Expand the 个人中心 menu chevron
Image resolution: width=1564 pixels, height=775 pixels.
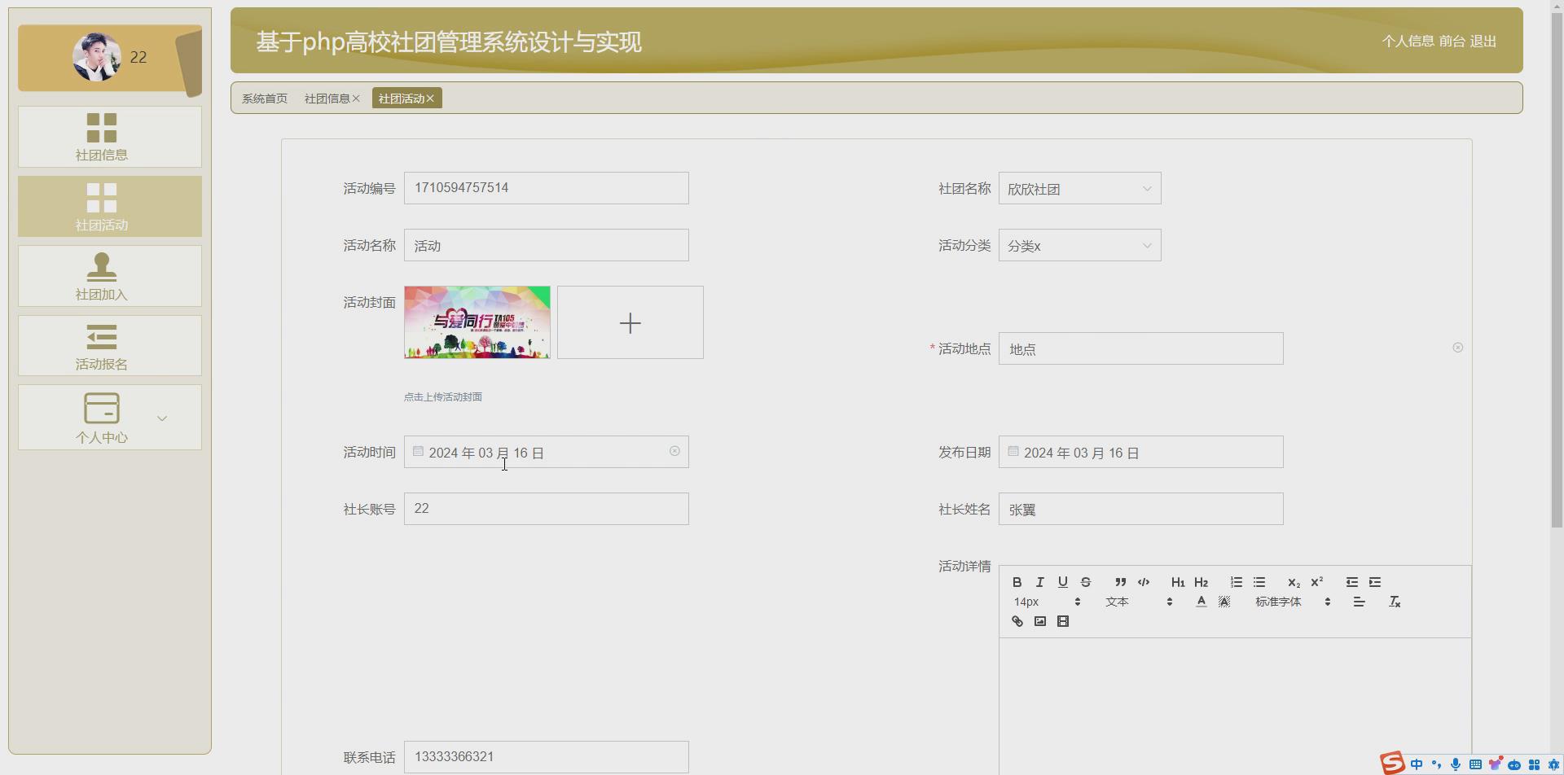[x=162, y=418]
